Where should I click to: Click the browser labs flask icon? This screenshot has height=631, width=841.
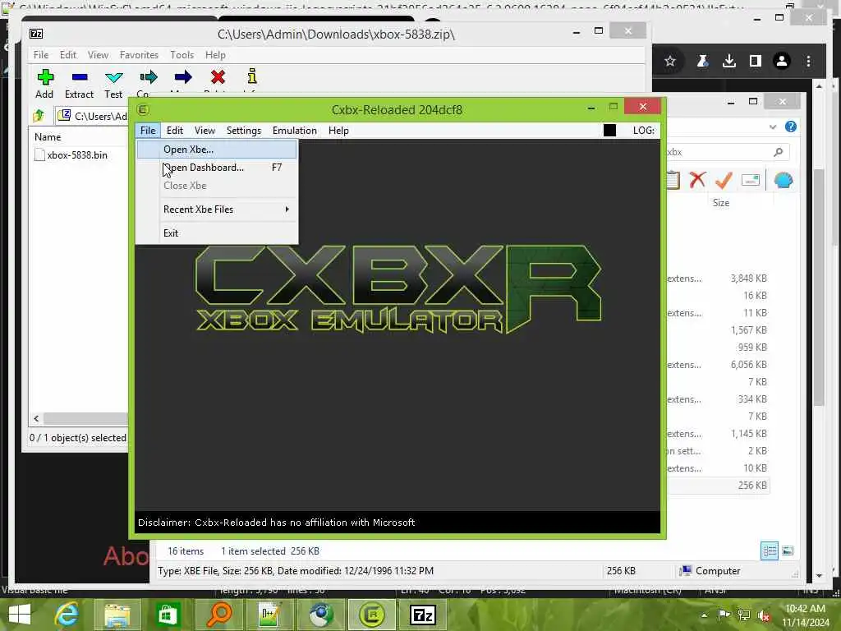(702, 61)
